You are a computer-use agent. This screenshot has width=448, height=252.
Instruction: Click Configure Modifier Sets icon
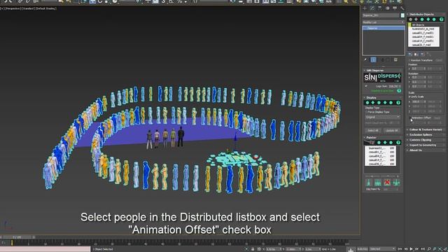pos(395,59)
